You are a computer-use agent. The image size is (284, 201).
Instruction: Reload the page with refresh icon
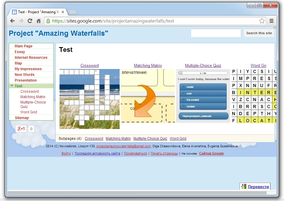(30, 21)
